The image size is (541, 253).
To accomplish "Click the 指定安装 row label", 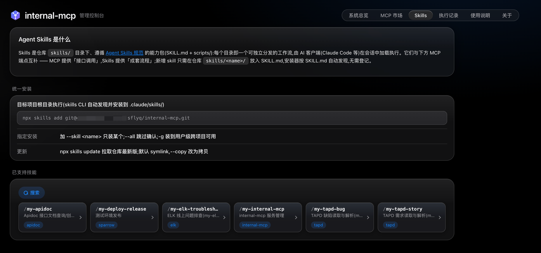I will [x=27, y=137].
